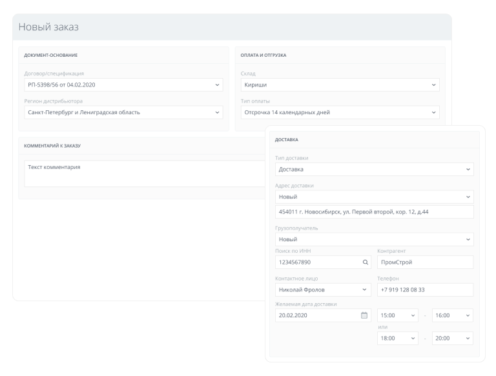
Task: Click the Новый заказ page title
Action: tap(48, 27)
